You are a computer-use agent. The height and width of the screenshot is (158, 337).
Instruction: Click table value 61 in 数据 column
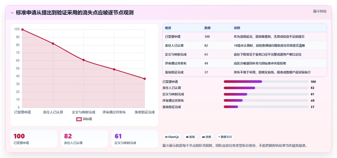(x=206, y=55)
